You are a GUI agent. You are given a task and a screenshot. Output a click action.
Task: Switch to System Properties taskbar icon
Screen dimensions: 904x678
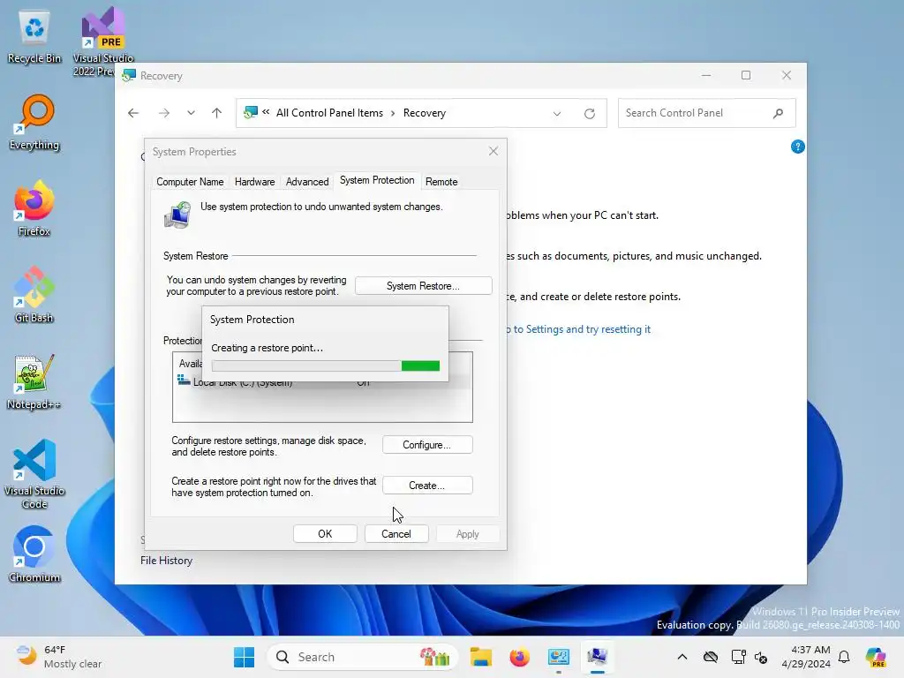pos(598,657)
